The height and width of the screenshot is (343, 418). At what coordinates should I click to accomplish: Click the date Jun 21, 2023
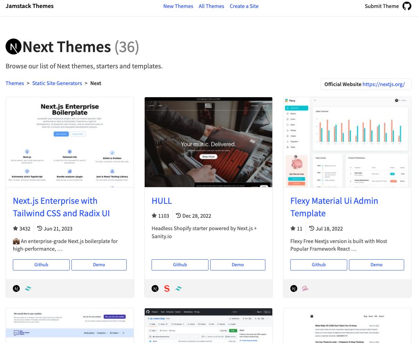[58, 229]
